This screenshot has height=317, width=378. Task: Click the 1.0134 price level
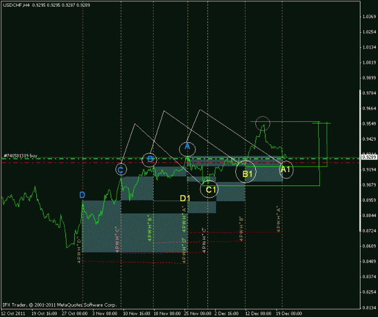pyautogui.click(x=369, y=47)
